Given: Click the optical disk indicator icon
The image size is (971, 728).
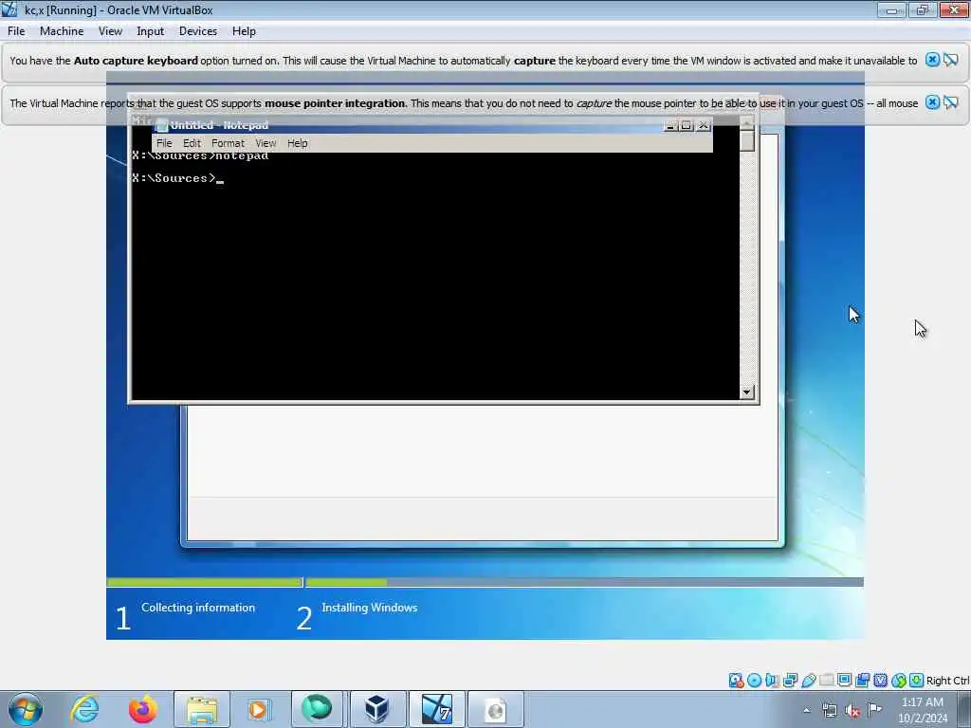Looking at the screenshot, I should tap(754, 681).
